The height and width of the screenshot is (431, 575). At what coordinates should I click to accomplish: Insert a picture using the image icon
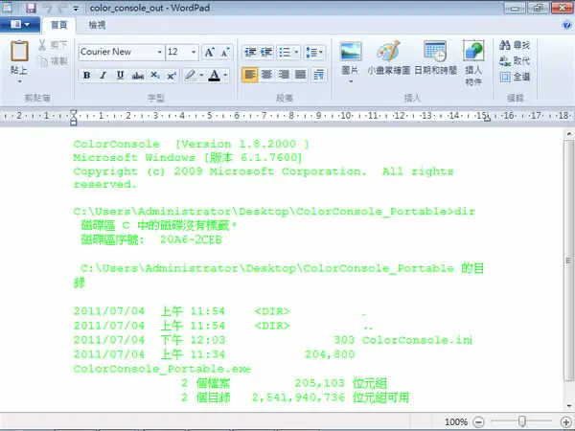point(351,52)
